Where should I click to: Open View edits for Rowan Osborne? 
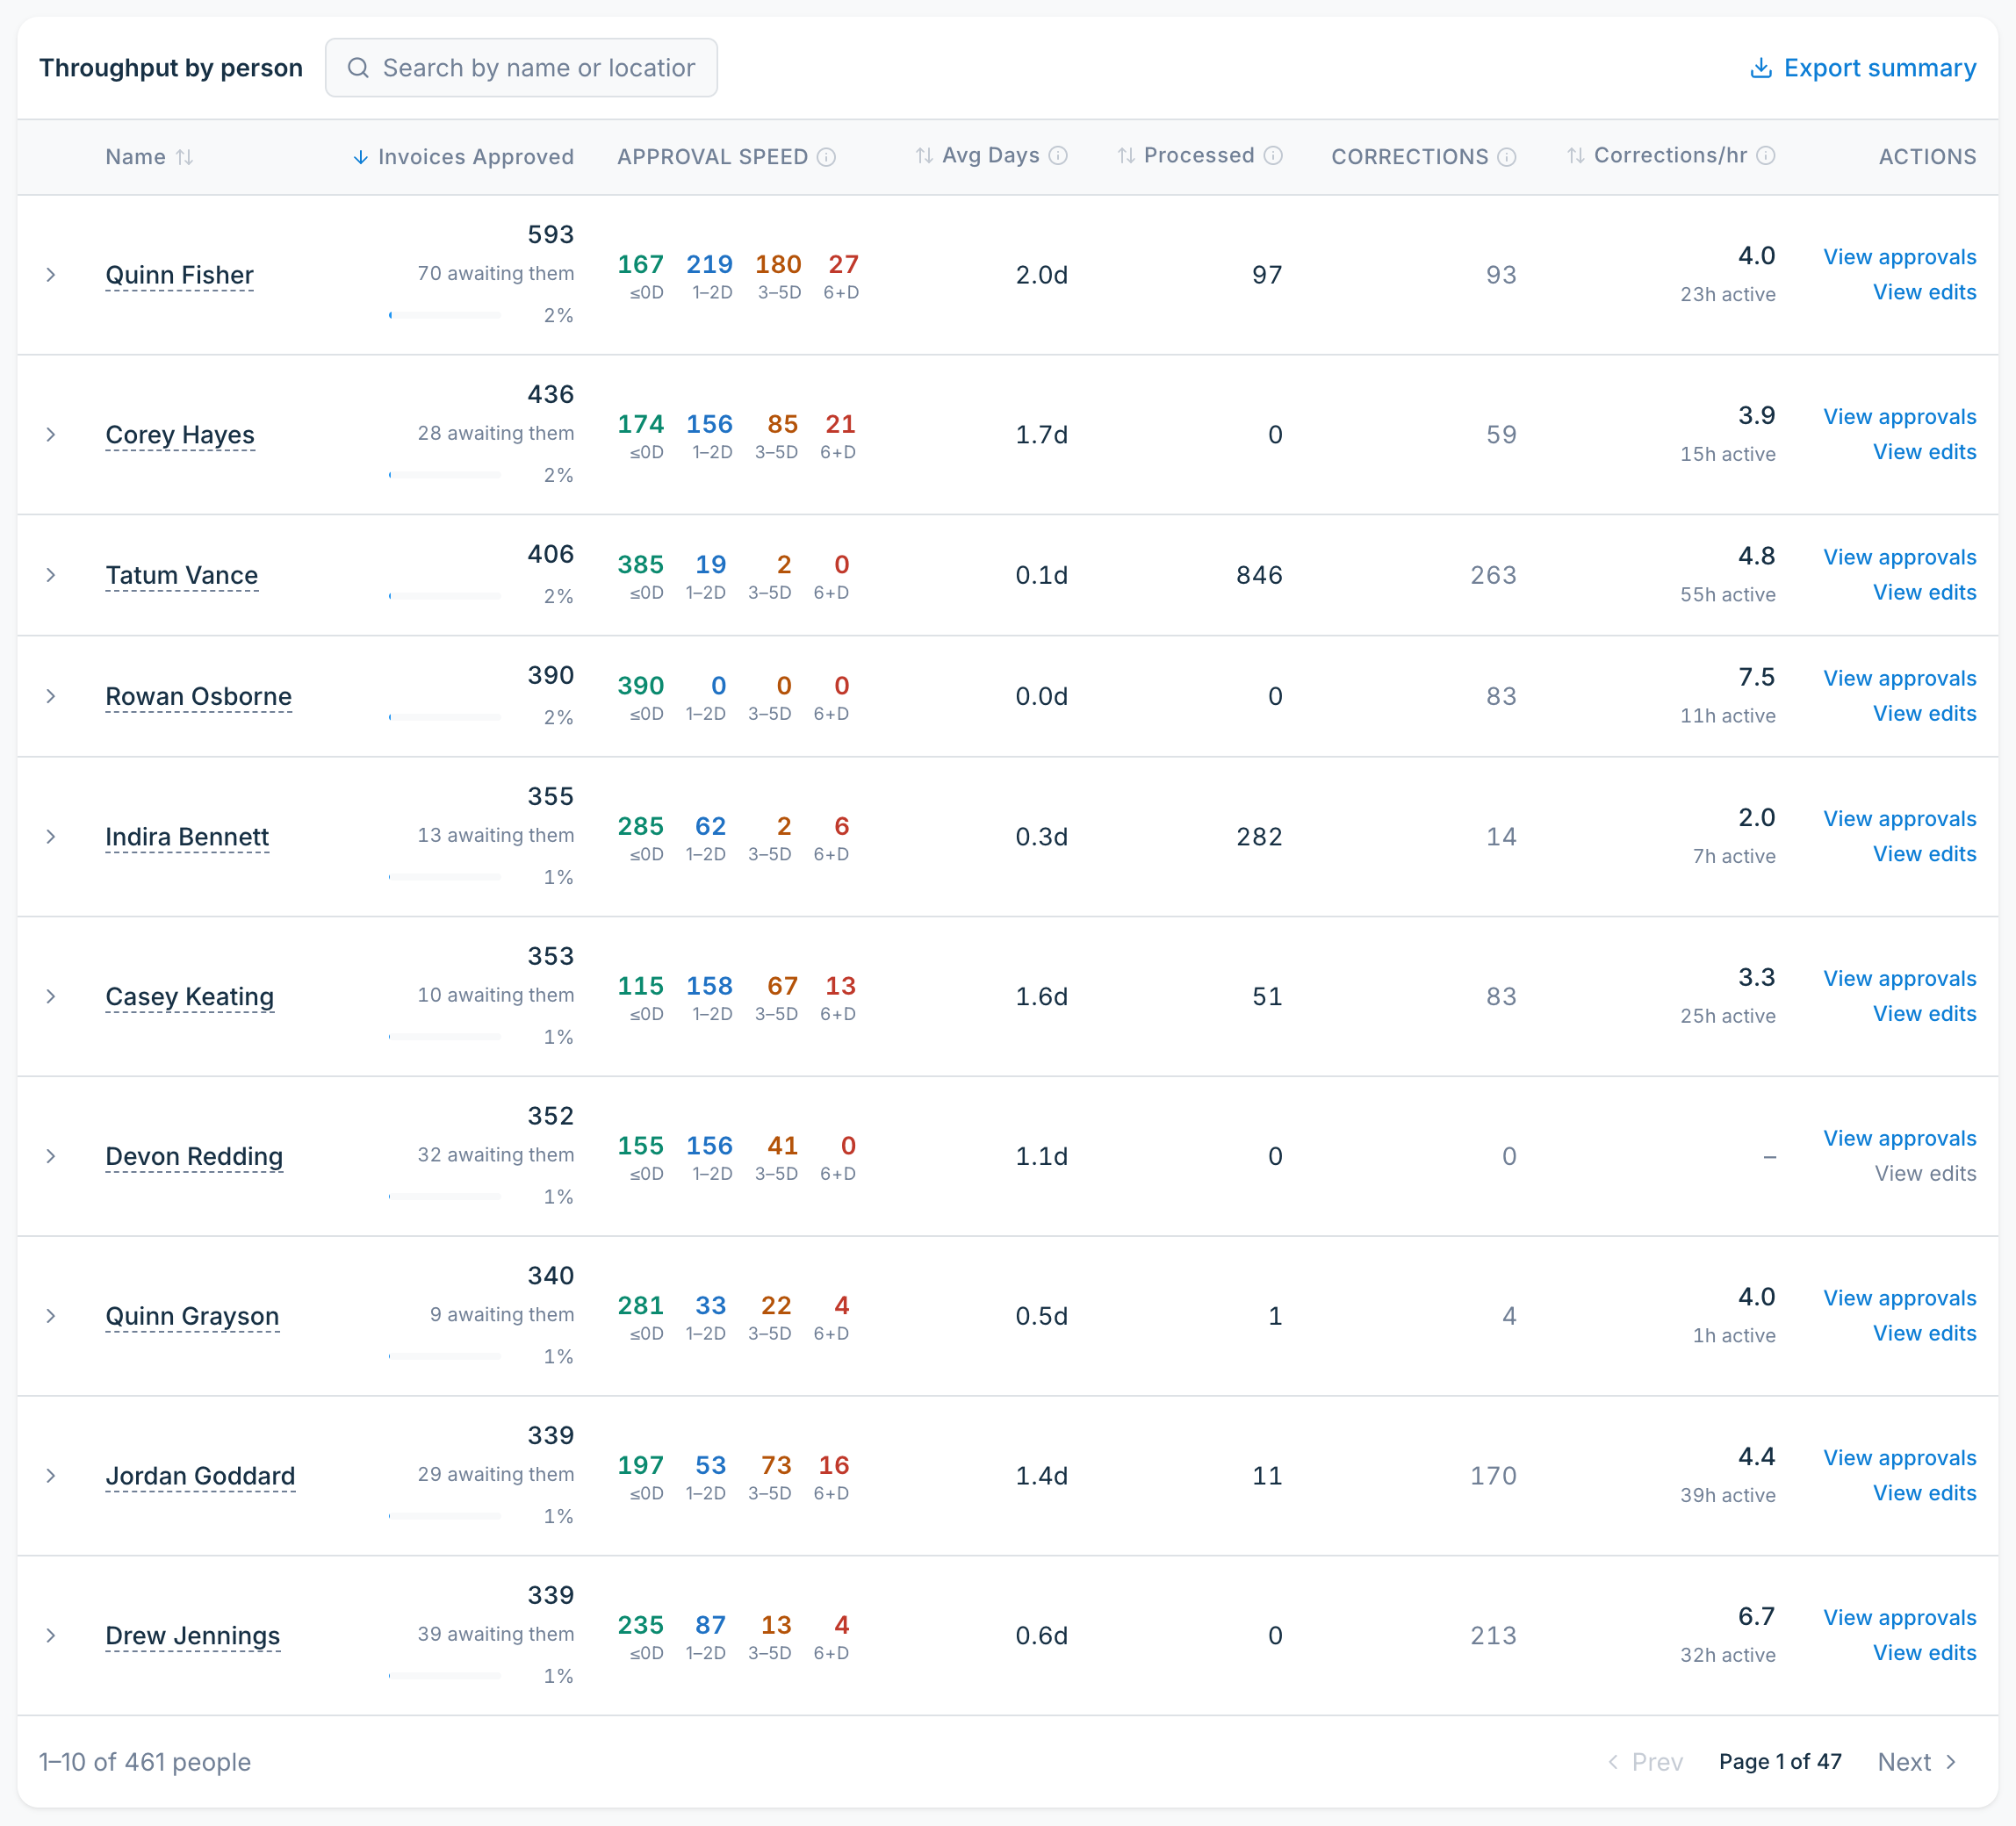1924,714
